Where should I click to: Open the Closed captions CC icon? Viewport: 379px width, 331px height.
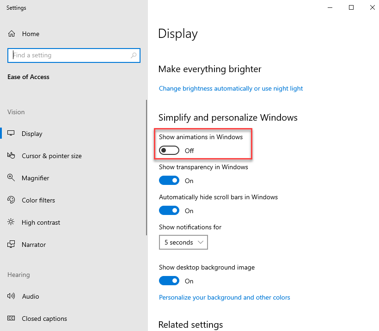point(11,318)
